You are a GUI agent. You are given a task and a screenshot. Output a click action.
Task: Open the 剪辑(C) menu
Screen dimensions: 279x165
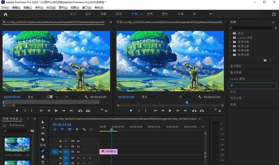[x=28, y=8]
